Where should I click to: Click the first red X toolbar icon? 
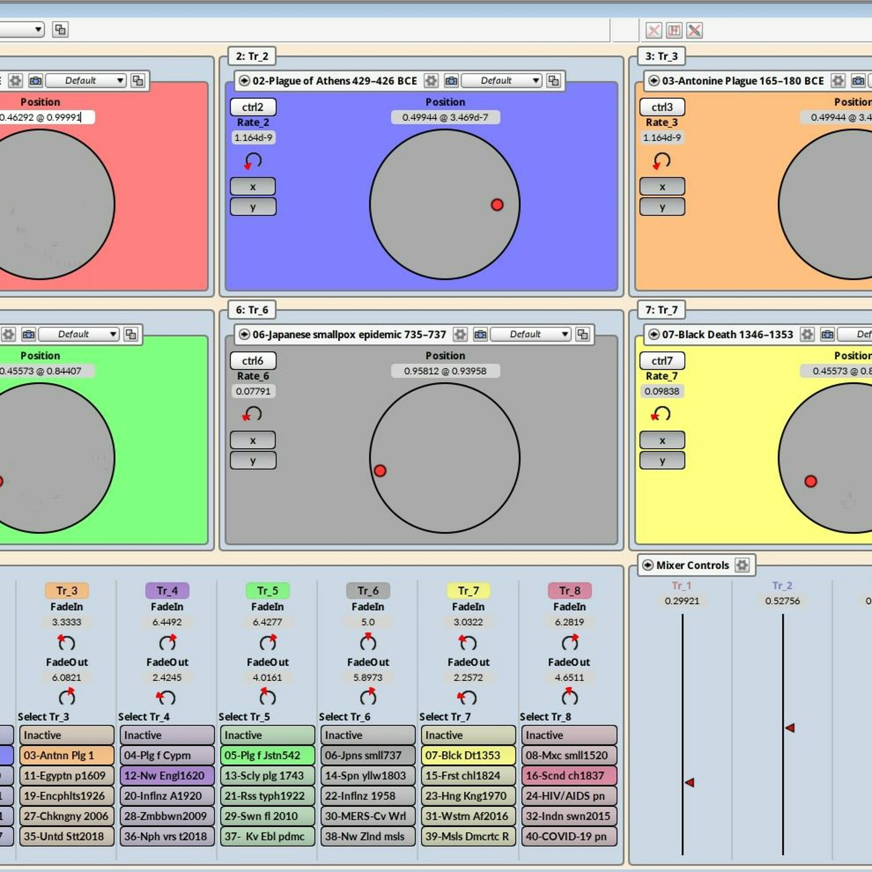[x=653, y=30]
